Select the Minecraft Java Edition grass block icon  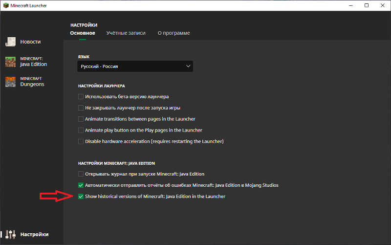point(11,62)
